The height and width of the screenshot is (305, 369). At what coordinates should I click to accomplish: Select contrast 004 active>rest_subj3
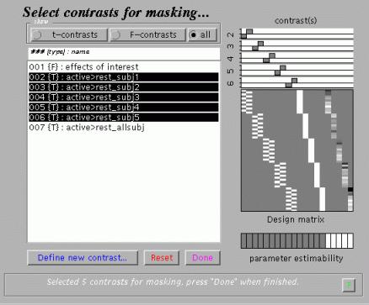[x=124, y=97]
